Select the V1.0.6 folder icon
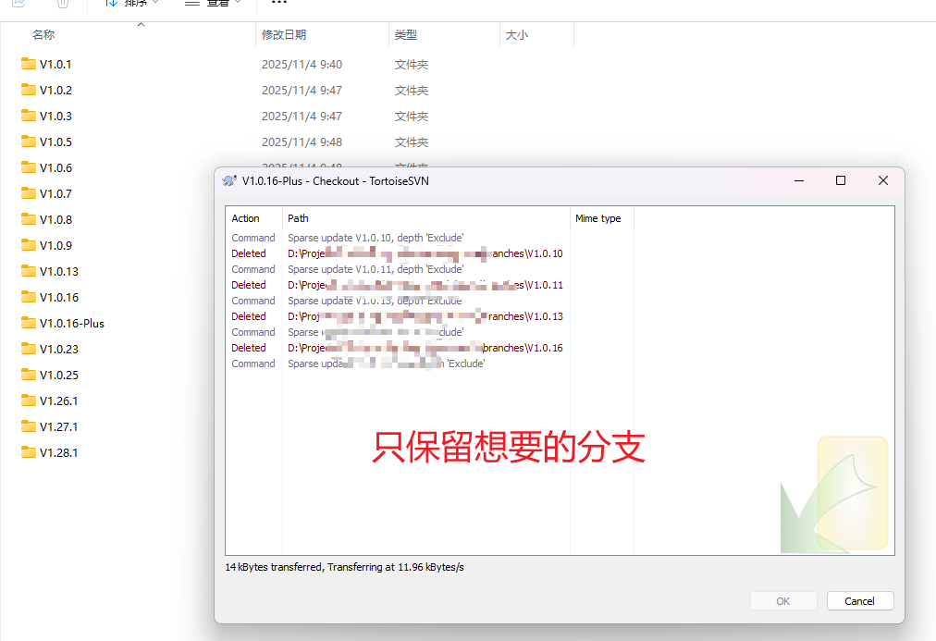The width and height of the screenshot is (936, 641). (28, 167)
